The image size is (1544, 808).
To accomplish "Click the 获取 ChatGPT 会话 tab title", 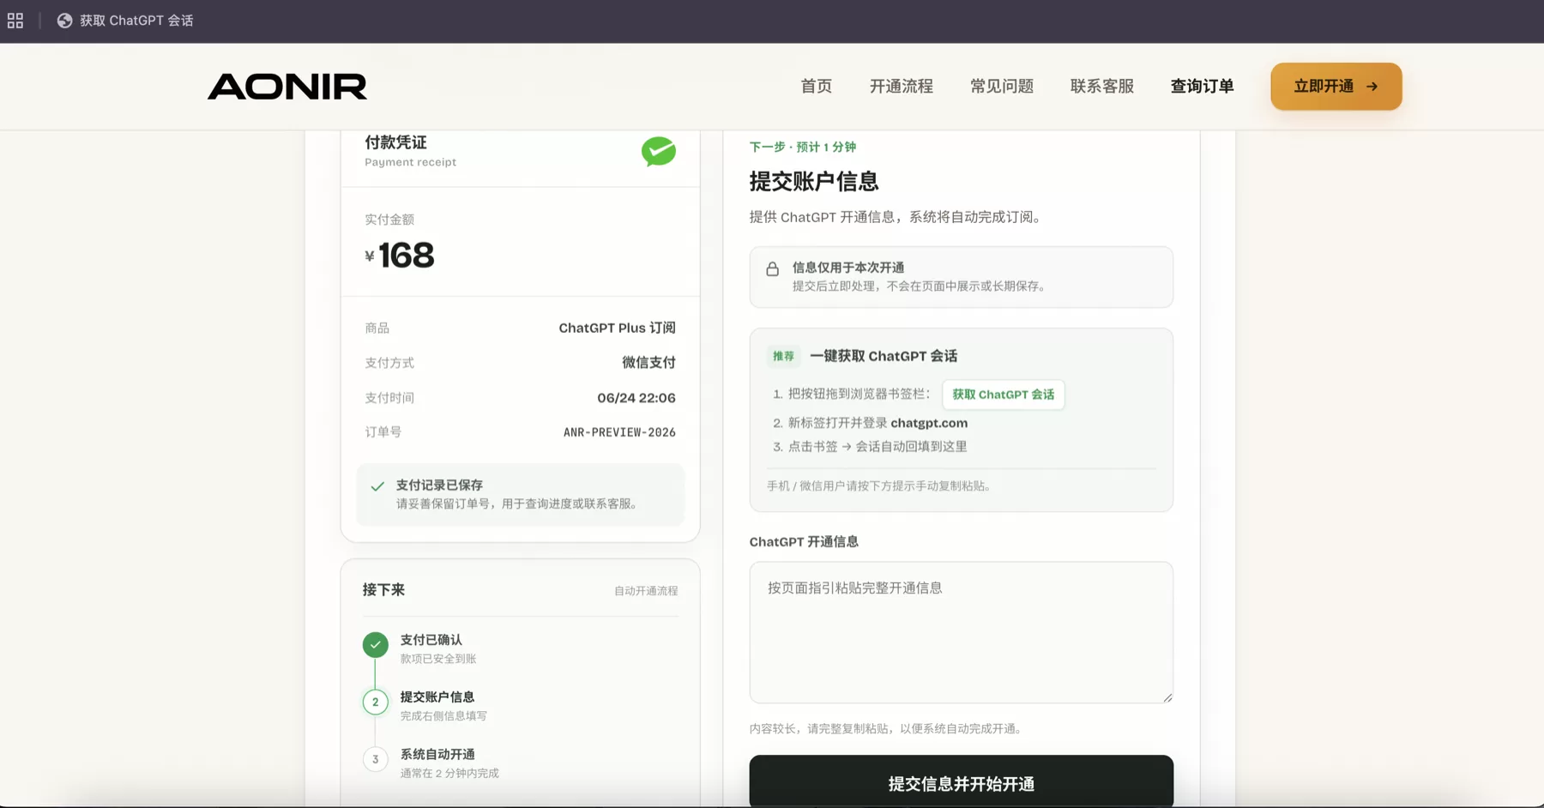I will point(136,21).
